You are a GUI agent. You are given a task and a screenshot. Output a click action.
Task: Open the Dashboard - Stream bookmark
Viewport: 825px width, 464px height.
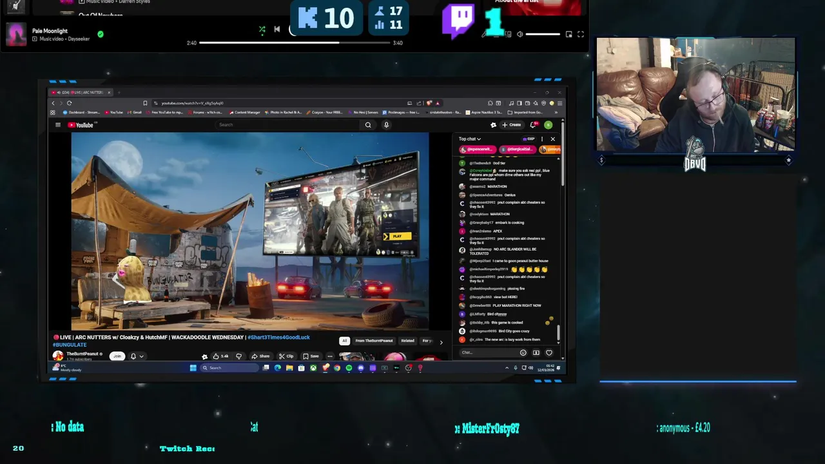coord(82,112)
